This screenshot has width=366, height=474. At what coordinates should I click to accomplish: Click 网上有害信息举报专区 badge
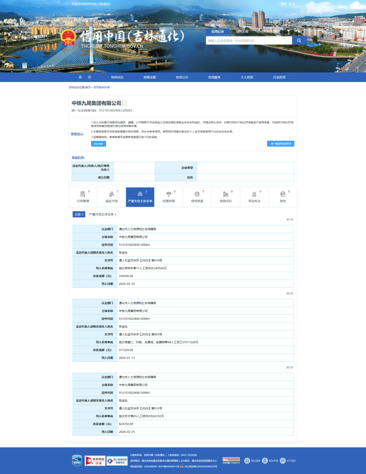coord(117,461)
